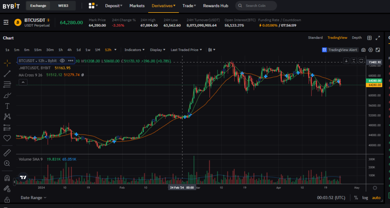This screenshot has height=208, width=390.
Task: Switch to the Depth chart view
Action: tap(356, 38)
